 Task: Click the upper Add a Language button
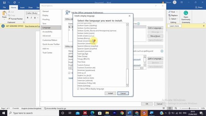155,28
